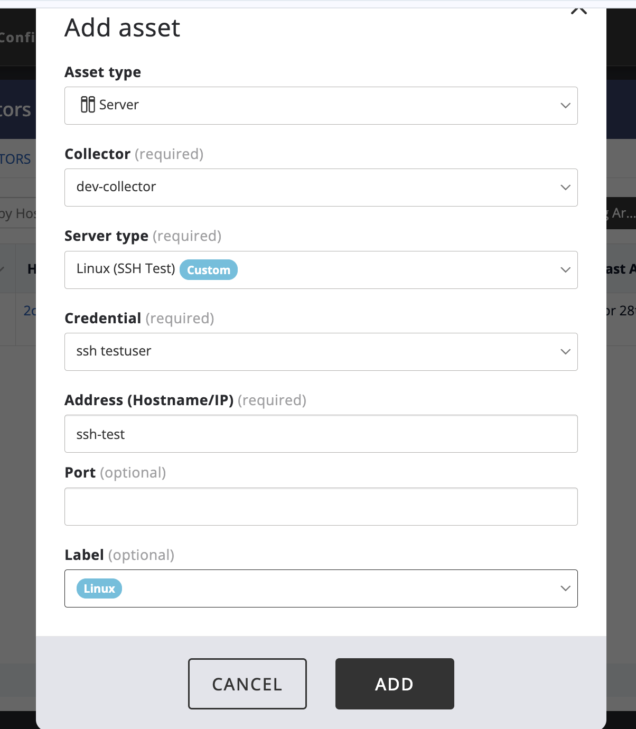Click the Add asset dialog title

[123, 27]
